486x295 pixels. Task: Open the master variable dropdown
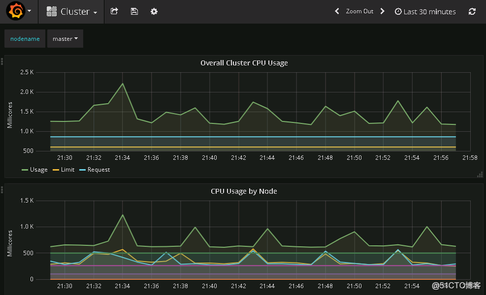(x=65, y=38)
